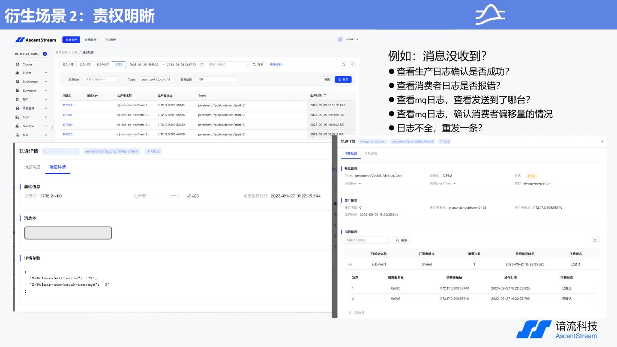Open the filter funnel icon

coord(352,65)
